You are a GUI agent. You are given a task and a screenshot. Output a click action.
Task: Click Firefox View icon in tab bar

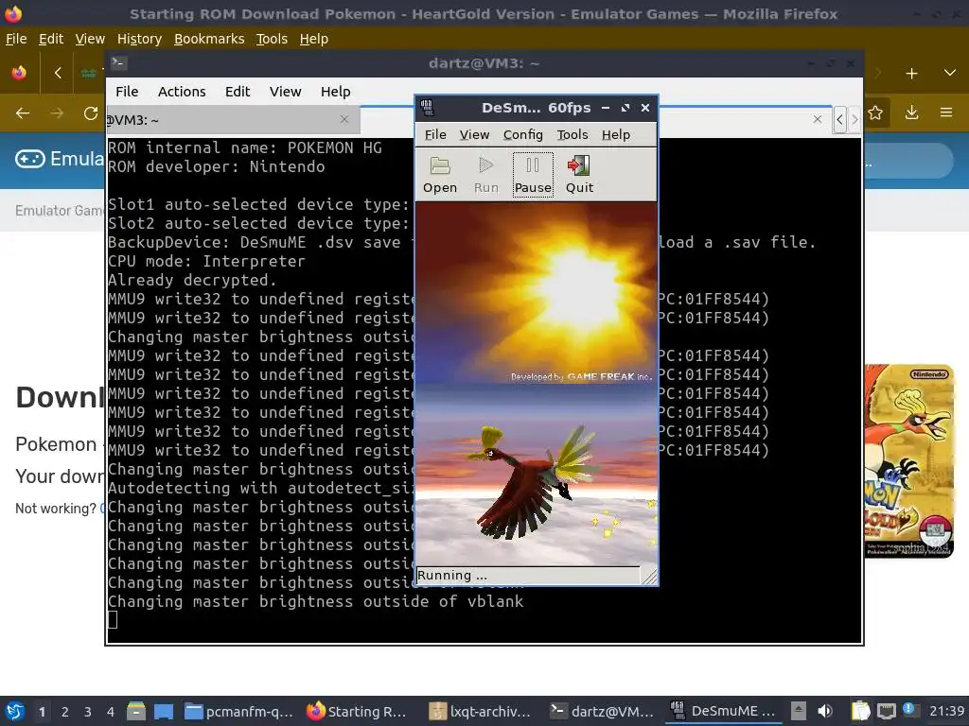point(19,73)
